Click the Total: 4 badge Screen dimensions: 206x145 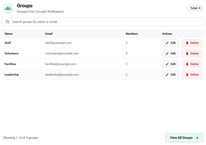click(x=195, y=8)
